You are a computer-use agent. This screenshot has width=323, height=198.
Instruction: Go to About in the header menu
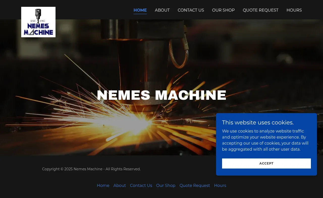[162, 10]
